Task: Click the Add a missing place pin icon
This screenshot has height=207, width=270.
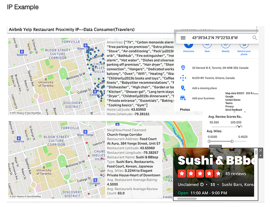Action: (x=183, y=88)
